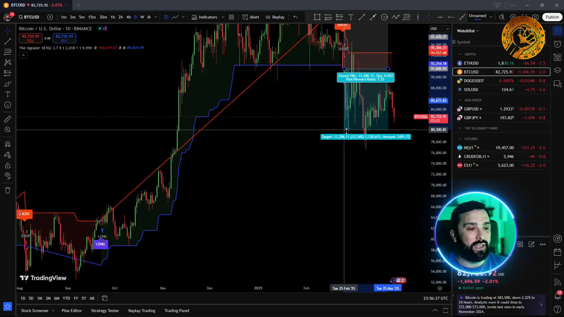Image resolution: width=564 pixels, height=317 pixels.
Task: Select the 1m timeframe
Action: point(63,17)
